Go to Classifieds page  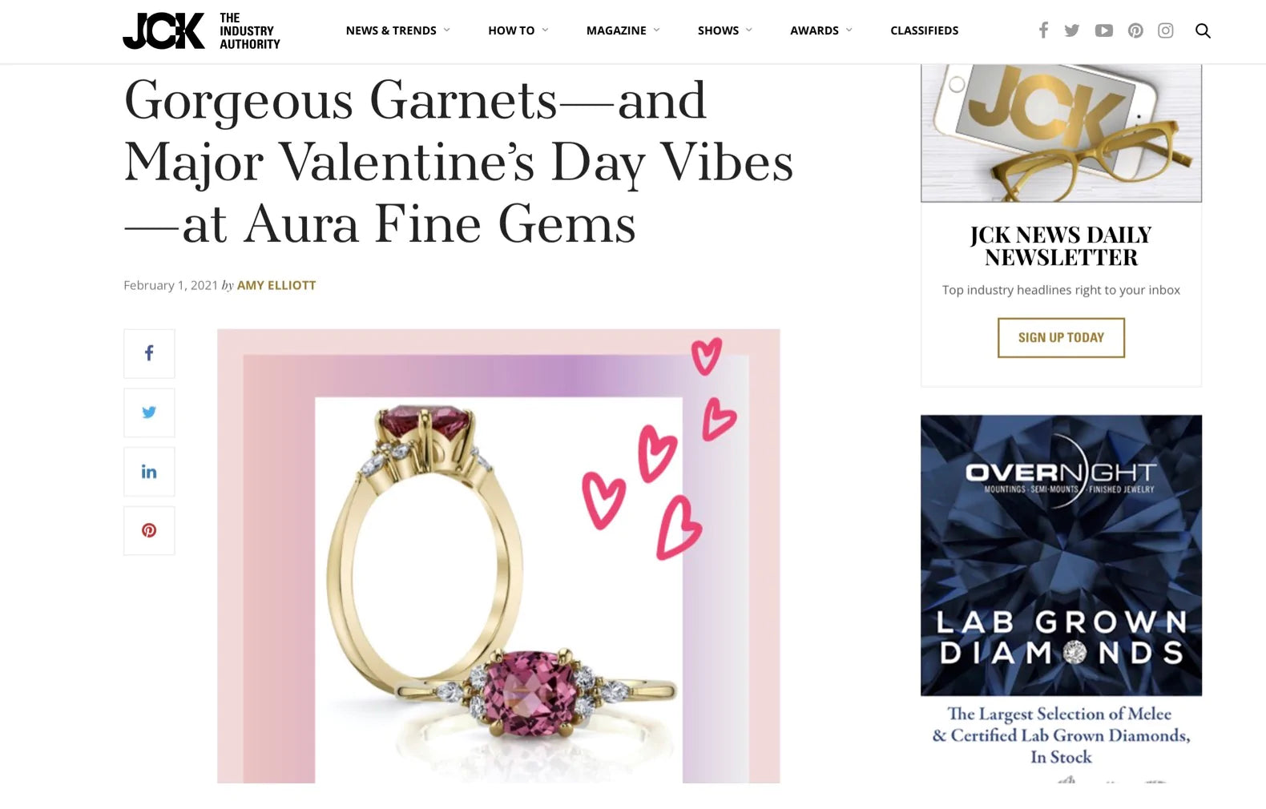click(x=924, y=30)
